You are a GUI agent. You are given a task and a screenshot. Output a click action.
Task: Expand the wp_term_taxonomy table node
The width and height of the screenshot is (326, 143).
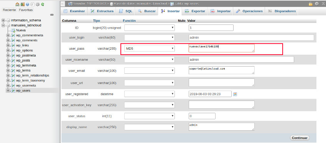tap(8, 80)
